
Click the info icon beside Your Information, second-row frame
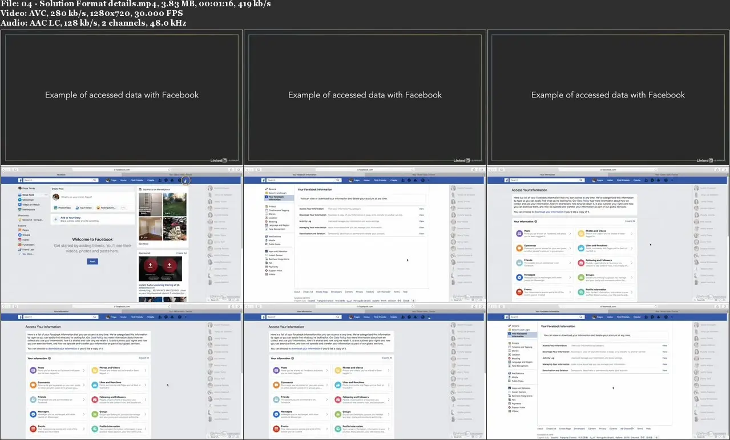click(536, 221)
